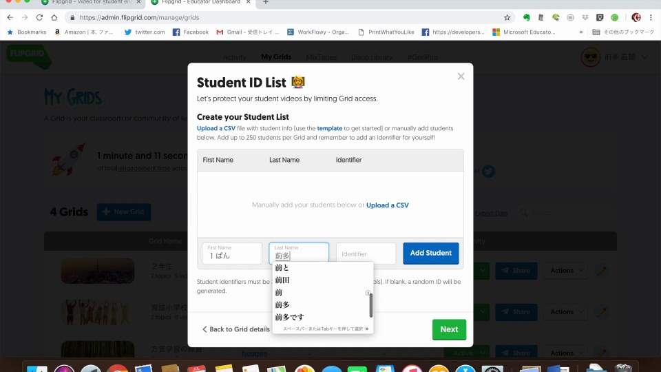661x372 pixels.
Task: Pick 前と from the suggestion popup
Action: pos(282,268)
